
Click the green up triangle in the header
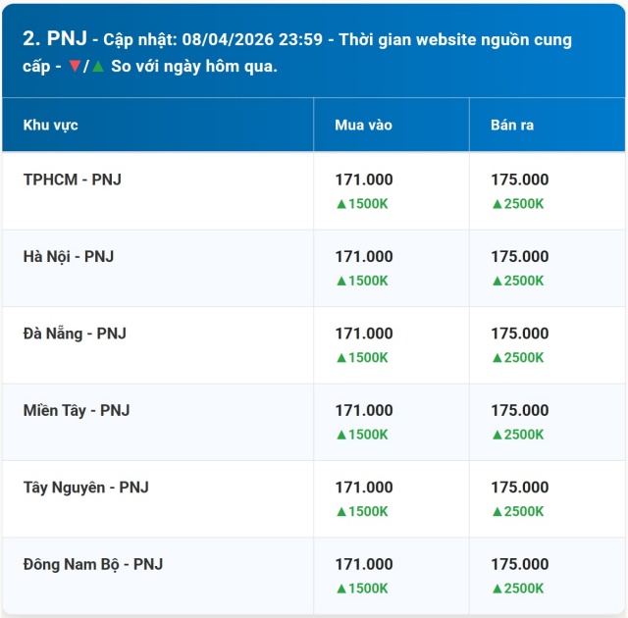(97, 67)
